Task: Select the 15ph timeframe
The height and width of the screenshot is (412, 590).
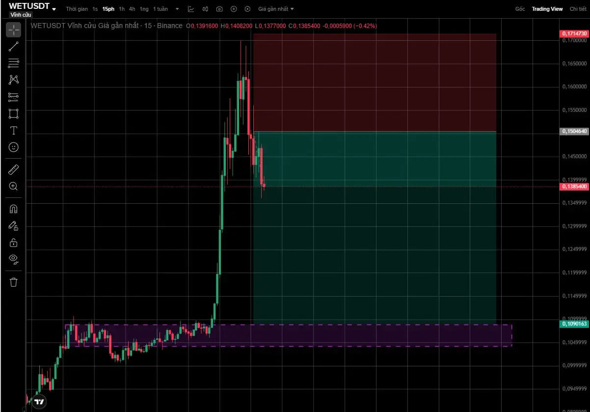Action: point(108,9)
